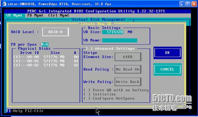Select the PD per Span N/A field
The width and height of the screenshot is (198, 117).
(45, 45)
